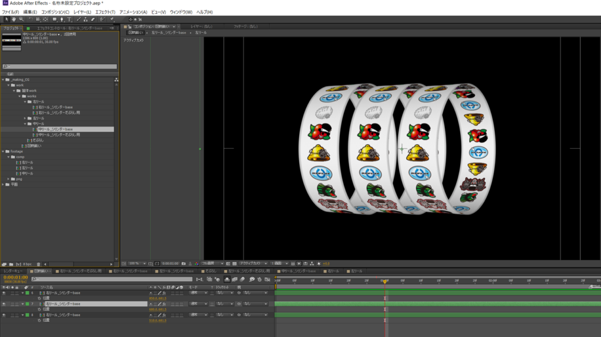Toggle position stopwatch on layer 8
This screenshot has height=337, width=601.
click(x=39, y=321)
